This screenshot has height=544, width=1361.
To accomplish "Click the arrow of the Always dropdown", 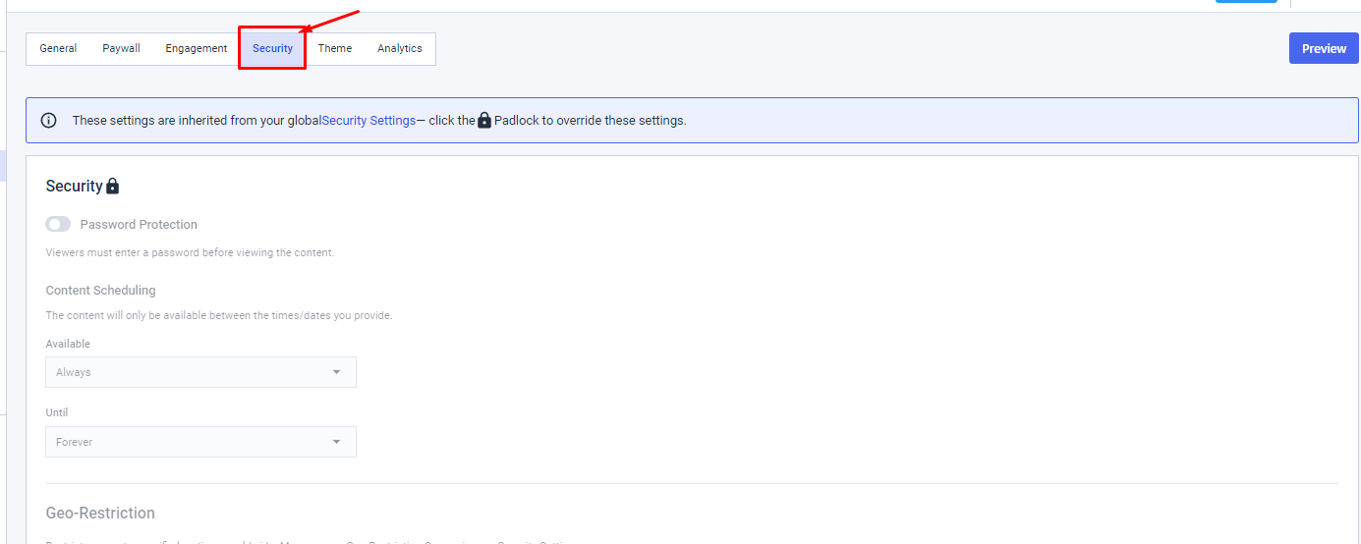I will (336, 372).
